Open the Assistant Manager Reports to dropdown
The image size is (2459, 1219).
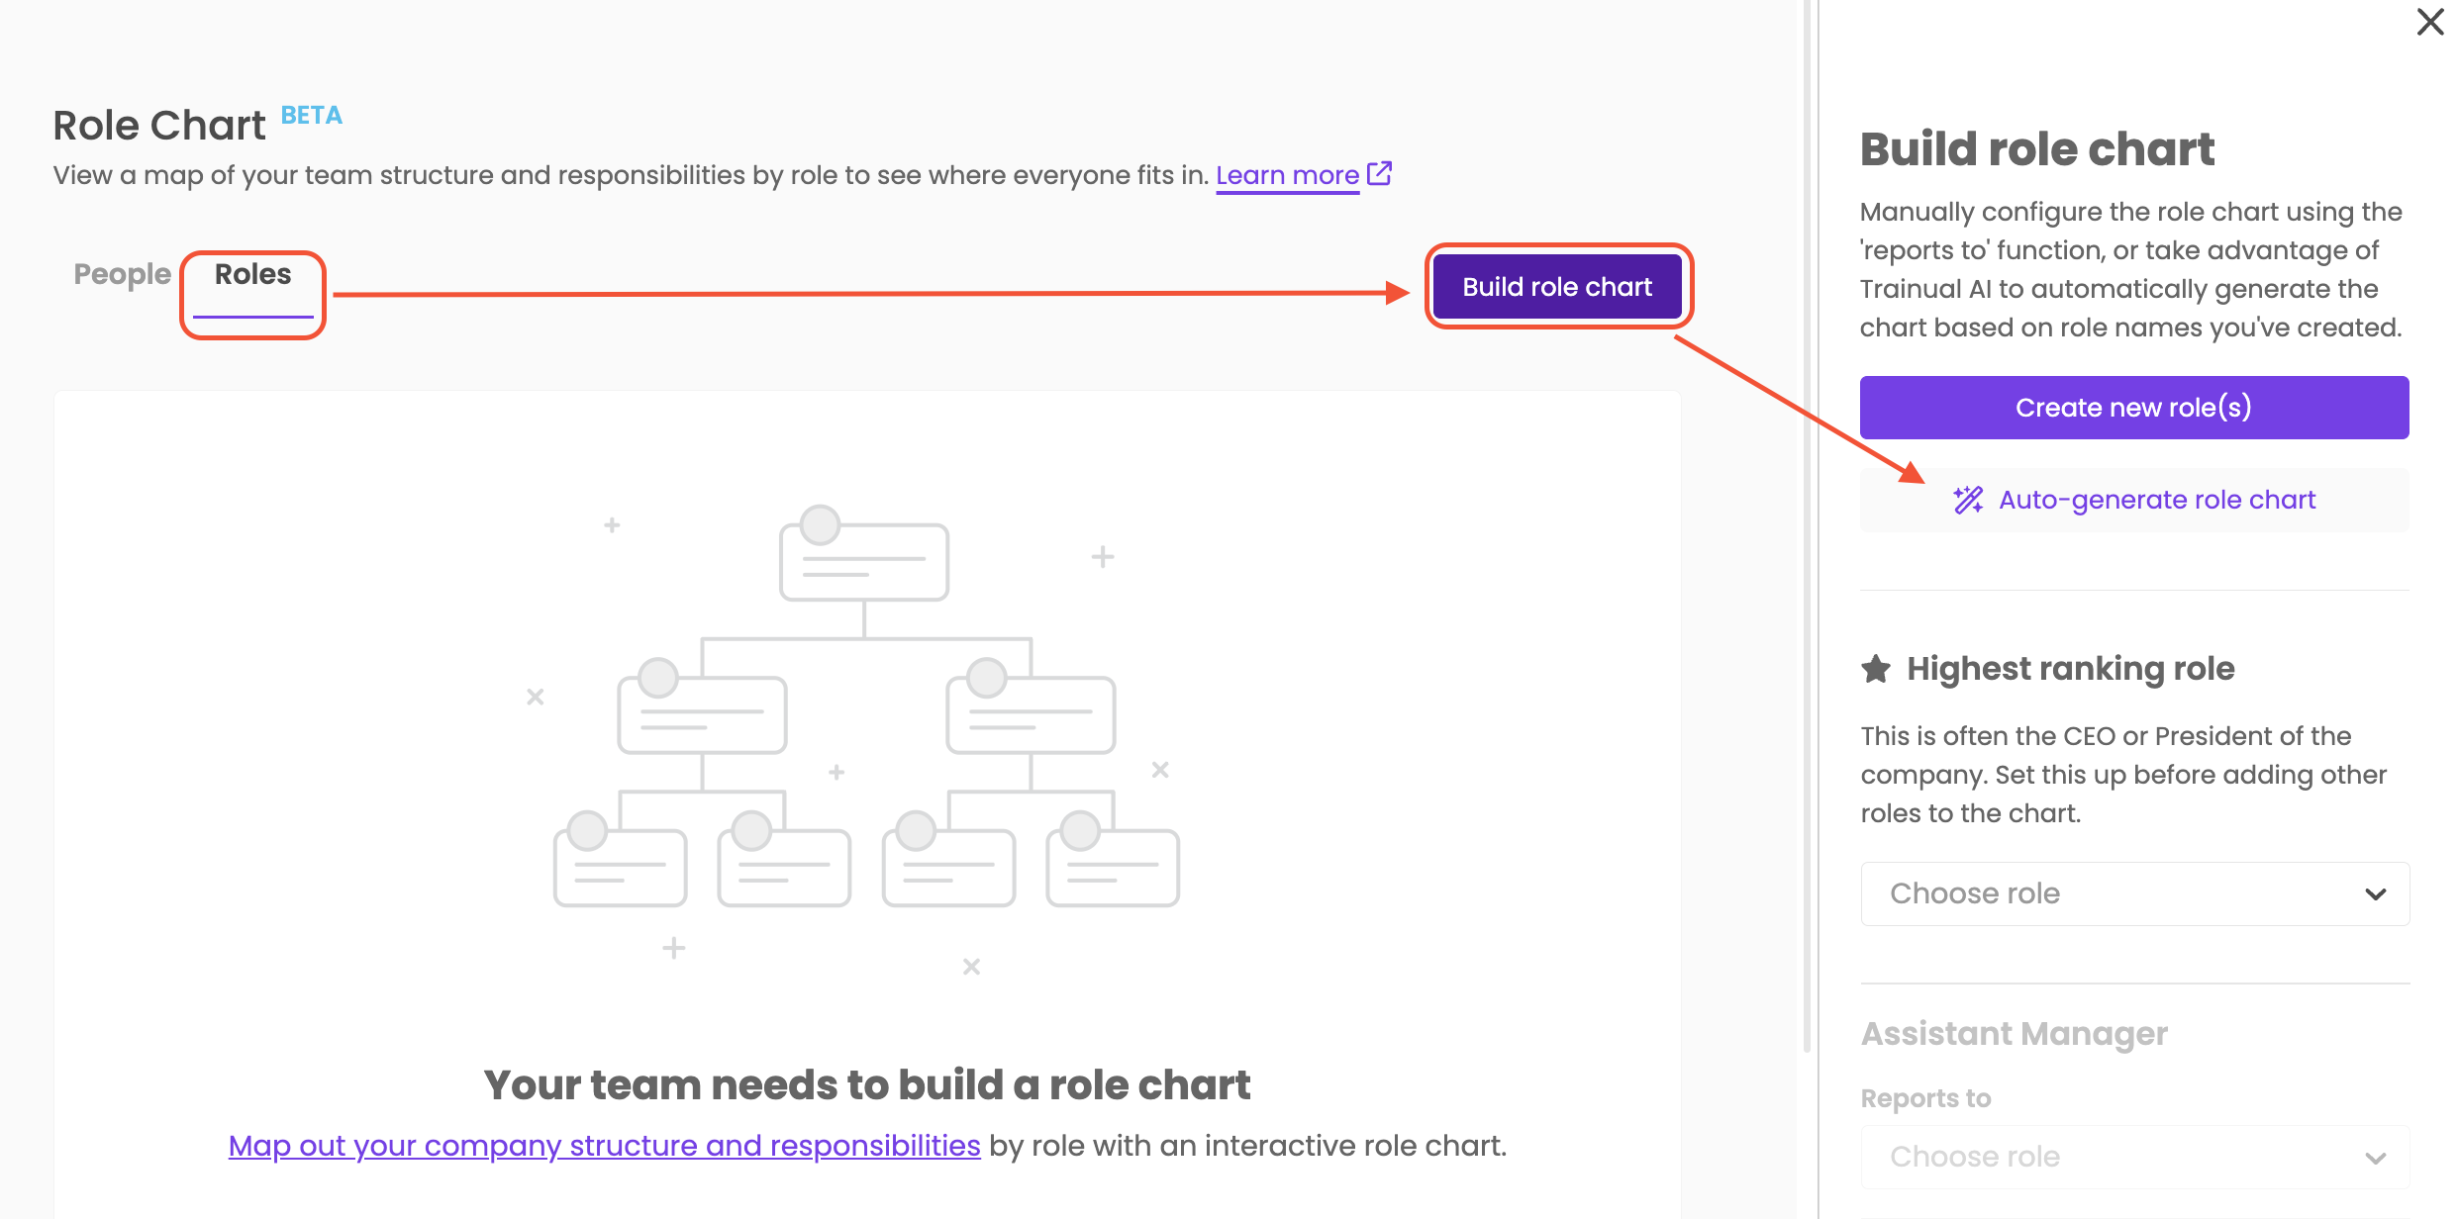pyautogui.click(x=2133, y=1157)
